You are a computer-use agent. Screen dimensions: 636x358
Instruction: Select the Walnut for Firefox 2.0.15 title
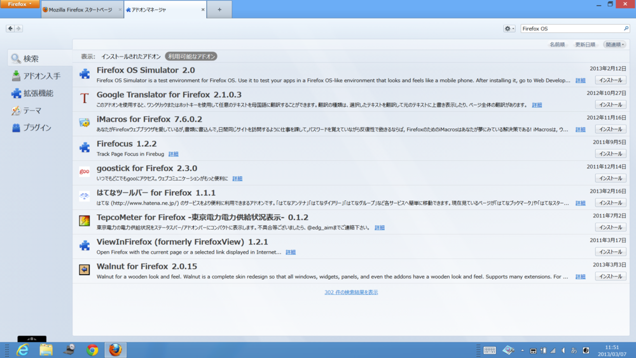click(x=147, y=266)
